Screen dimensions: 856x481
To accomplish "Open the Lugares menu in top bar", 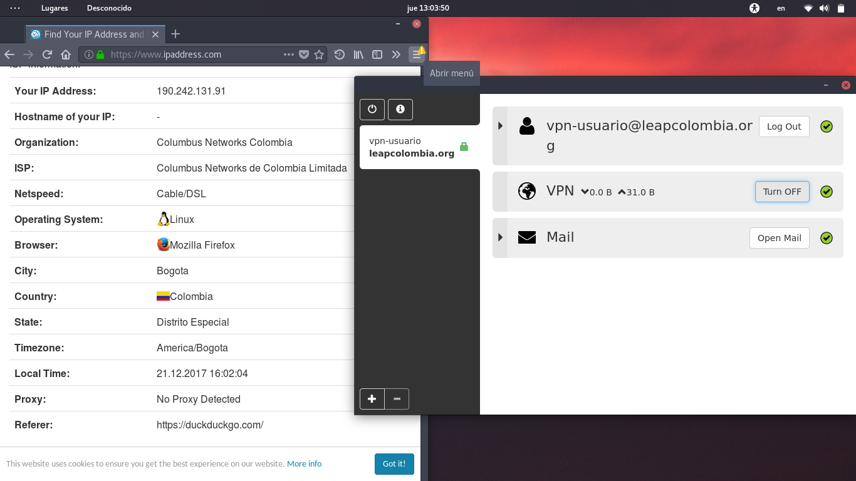I will tap(55, 8).
